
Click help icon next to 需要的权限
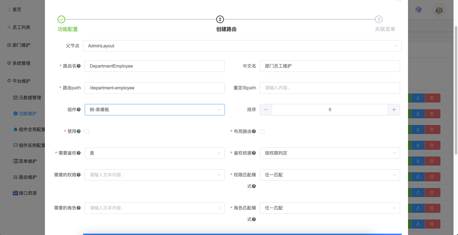(79, 175)
